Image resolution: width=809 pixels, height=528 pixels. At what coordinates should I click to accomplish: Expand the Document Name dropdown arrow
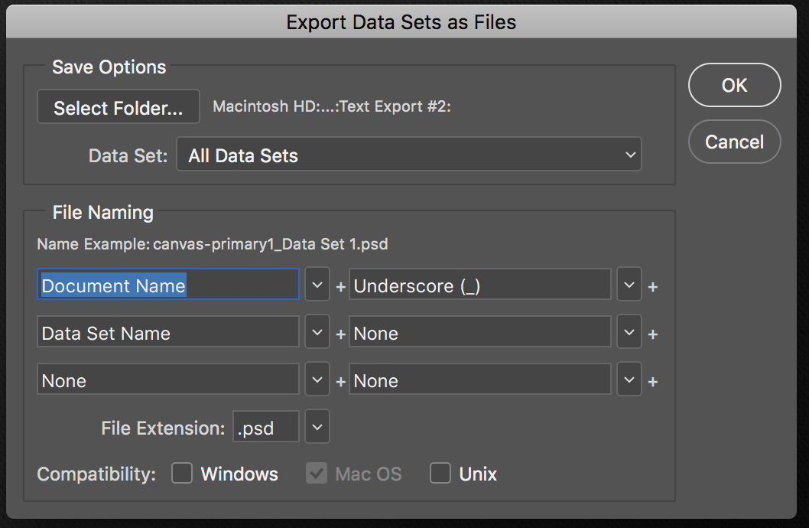pos(317,285)
